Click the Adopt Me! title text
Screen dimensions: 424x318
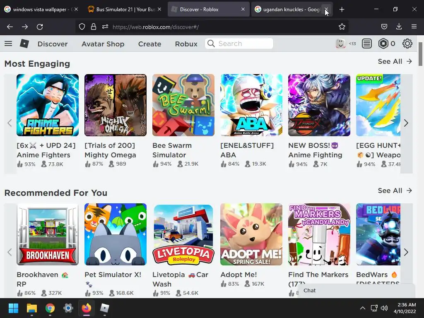coord(238,275)
